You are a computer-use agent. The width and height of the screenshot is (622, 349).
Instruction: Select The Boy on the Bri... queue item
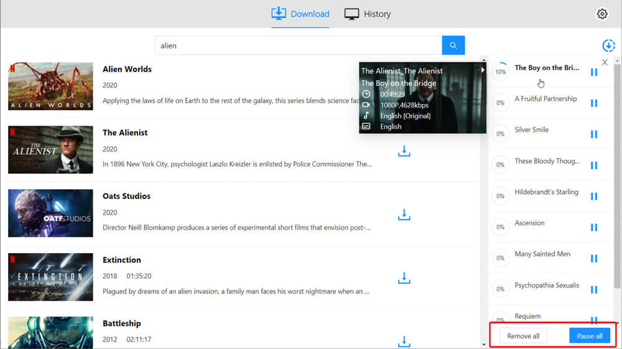(547, 68)
